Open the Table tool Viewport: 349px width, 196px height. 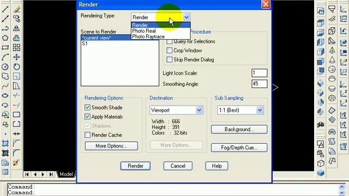5,172
